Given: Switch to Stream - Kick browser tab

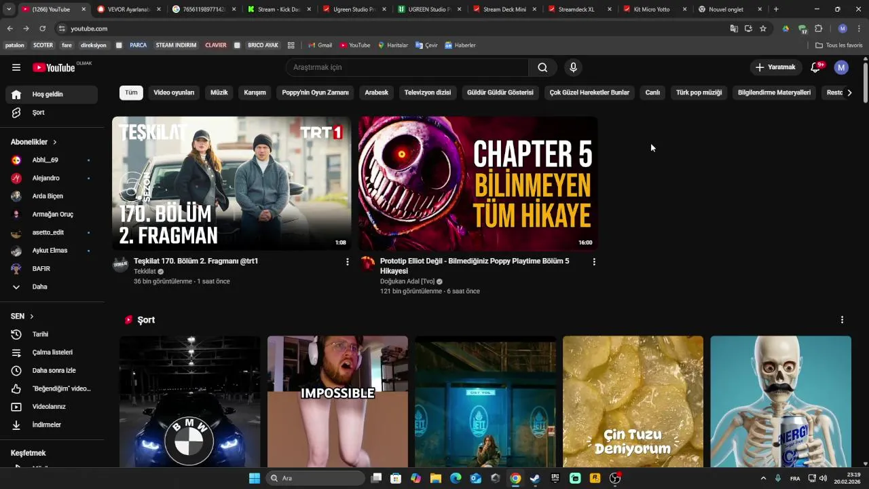Looking at the screenshot, I should pos(279,10).
